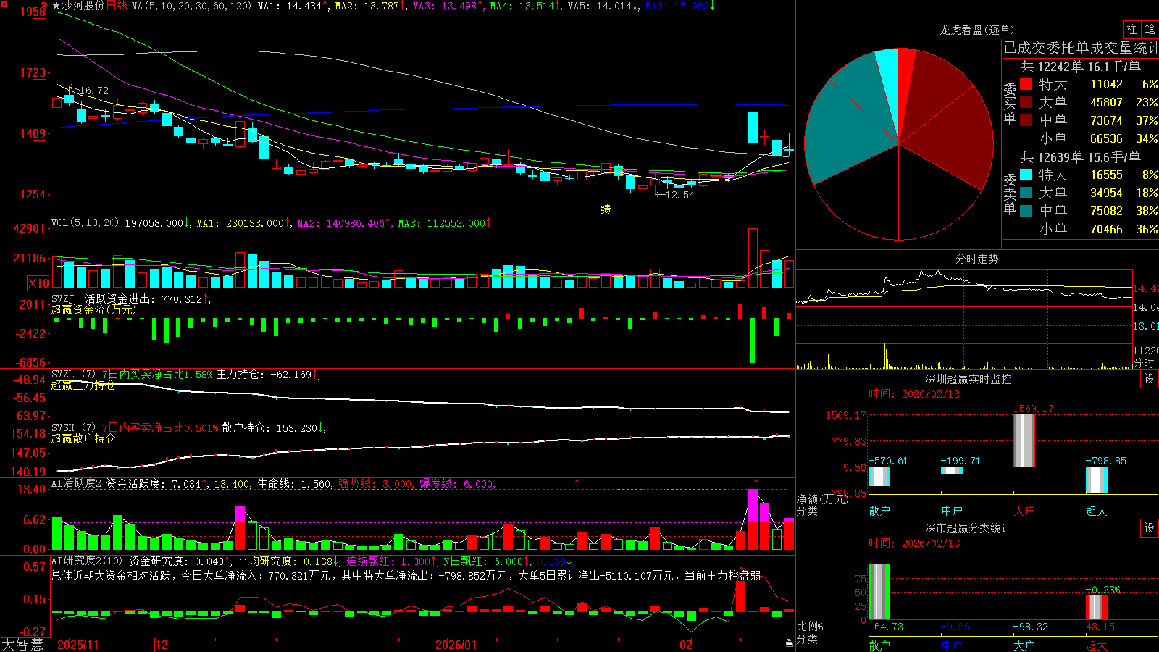Click the 超大 bar showing -798.85
The height and width of the screenshot is (652, 1159).
pyautogui.click(x=1096, y=480)
